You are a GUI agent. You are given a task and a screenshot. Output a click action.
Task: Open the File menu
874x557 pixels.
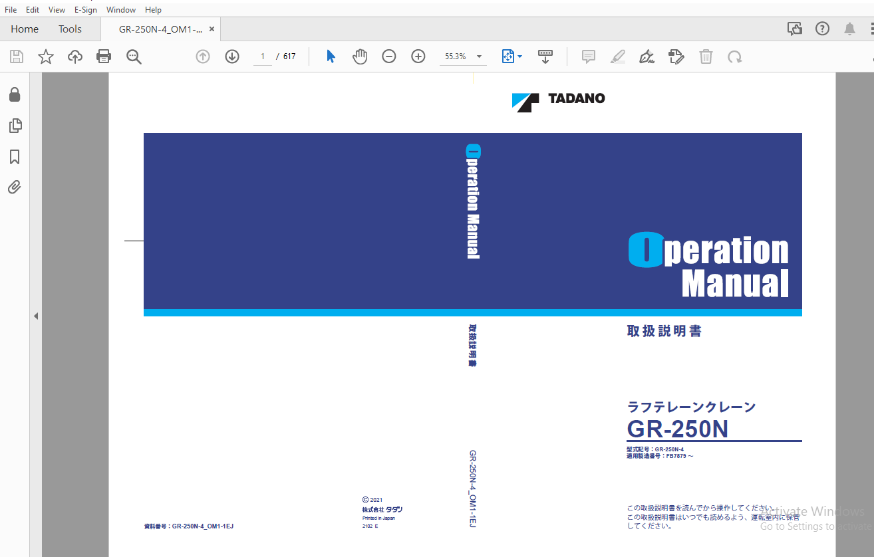point(11,10)
